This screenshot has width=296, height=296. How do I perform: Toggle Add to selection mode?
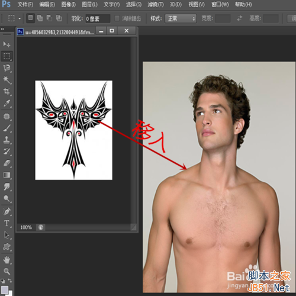click(x=40, y=18)
